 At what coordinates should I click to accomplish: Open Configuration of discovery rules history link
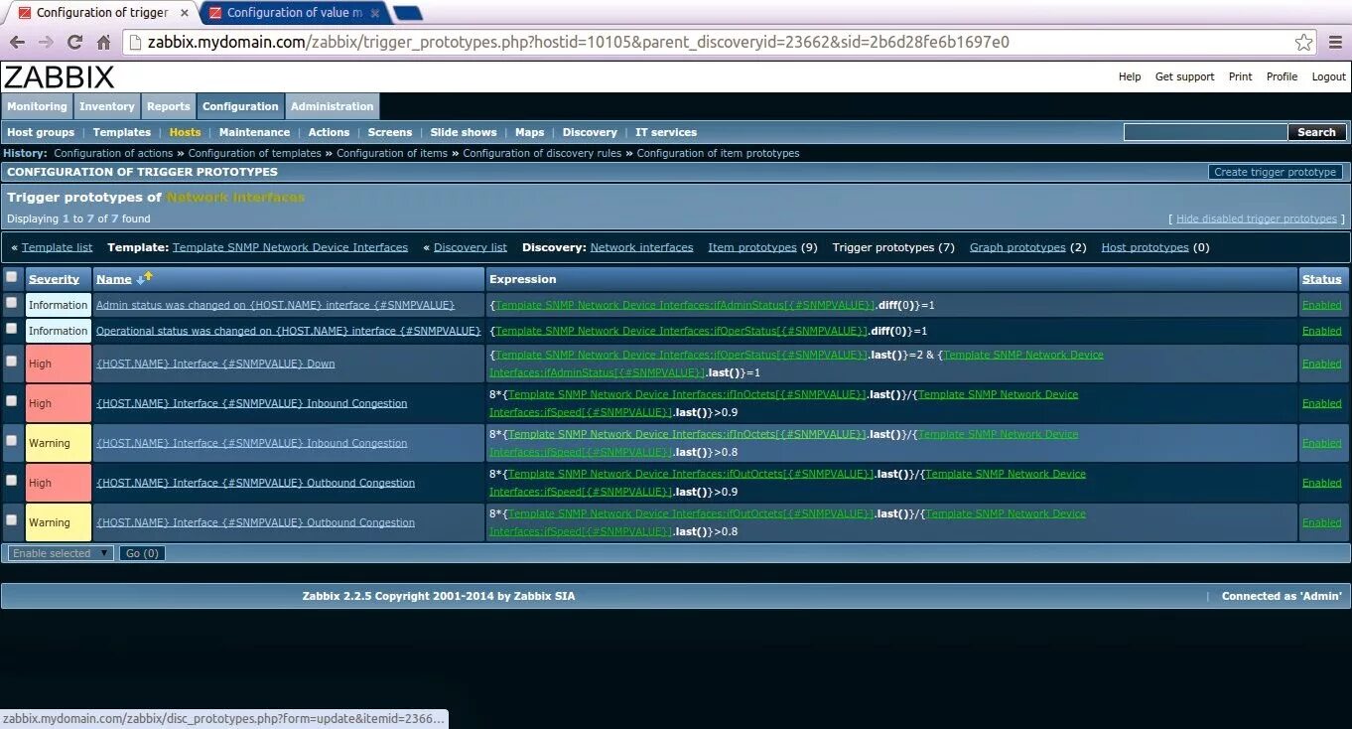pos(542,153)
